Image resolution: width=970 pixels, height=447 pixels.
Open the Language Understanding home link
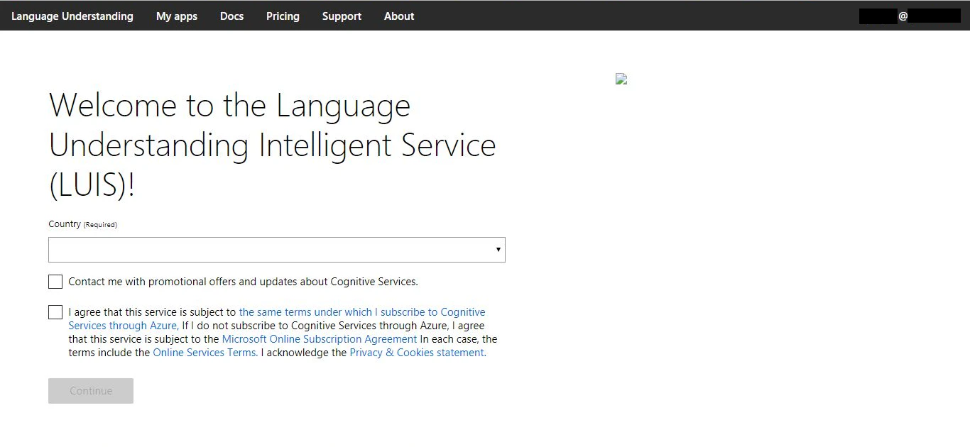tap(72, 16)
